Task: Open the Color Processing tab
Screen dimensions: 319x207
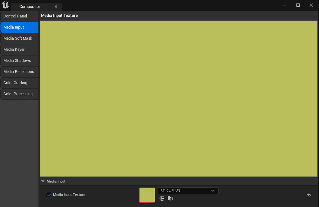Action: click(19, 94)
